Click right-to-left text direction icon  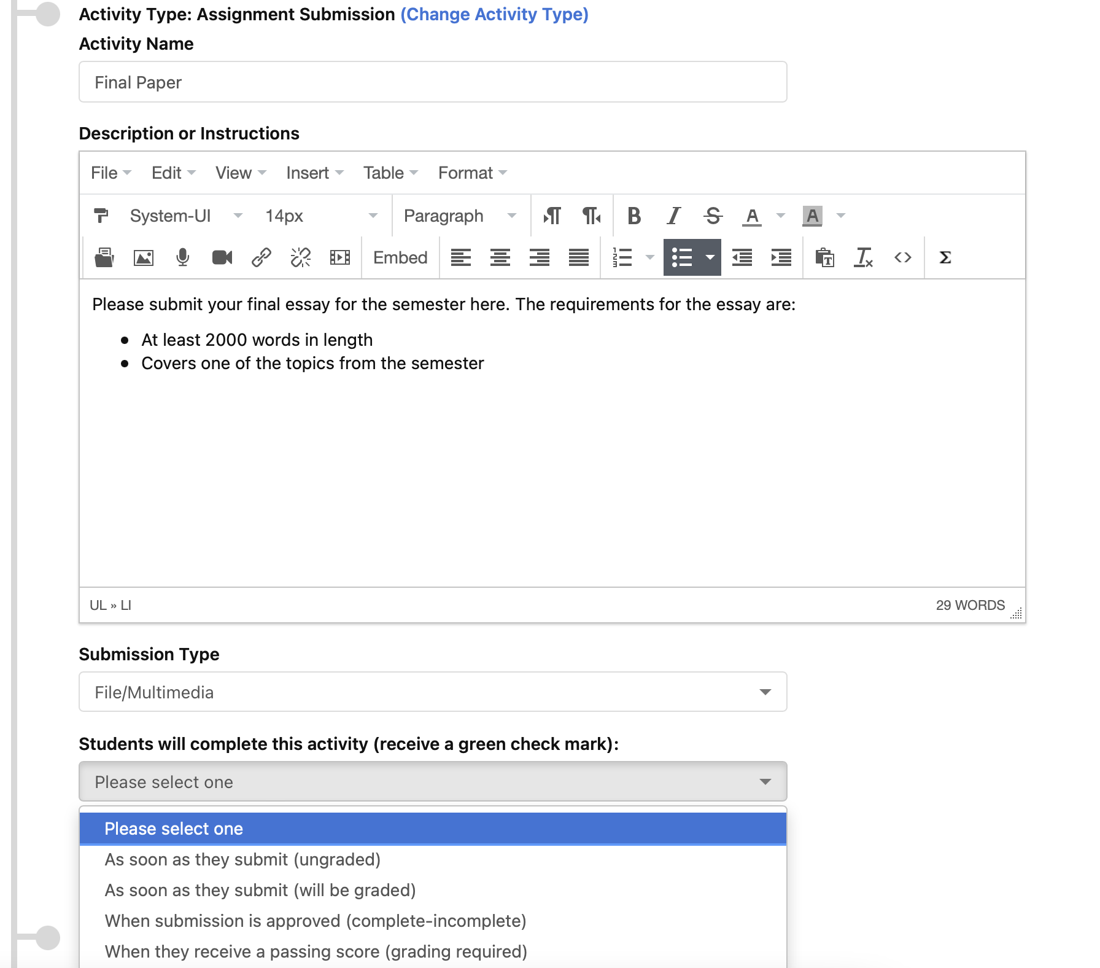click(x=591, y=216)
